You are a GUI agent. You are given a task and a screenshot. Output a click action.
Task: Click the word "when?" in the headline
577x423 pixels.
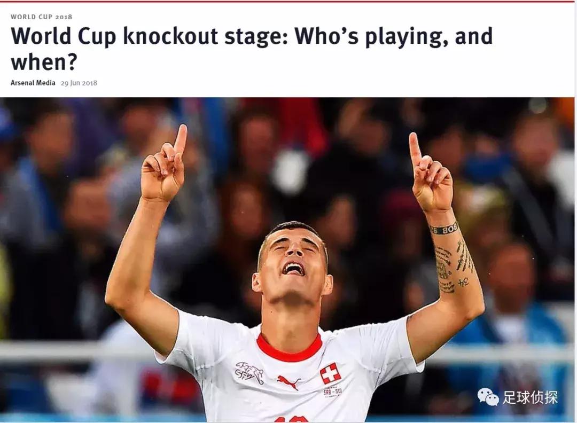[44, 62]
